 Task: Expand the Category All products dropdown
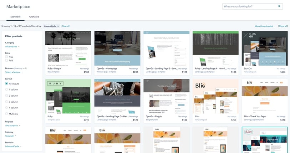click(x=12, y=46)
